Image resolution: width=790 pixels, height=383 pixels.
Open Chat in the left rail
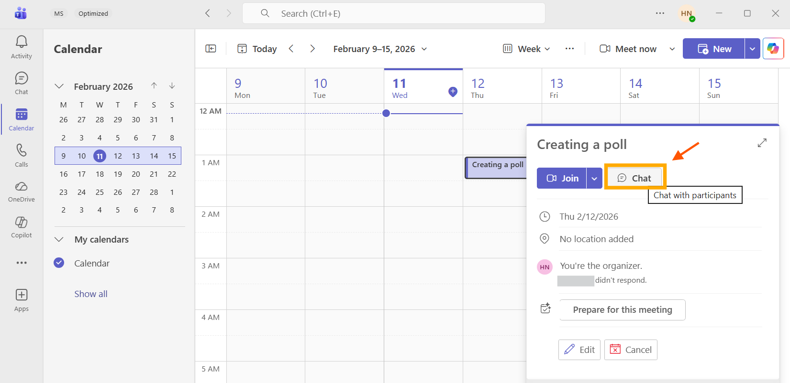click(x=21, y=84)
